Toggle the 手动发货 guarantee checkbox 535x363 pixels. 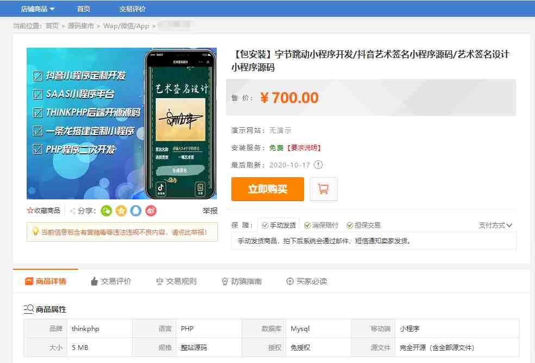point(265,224)
